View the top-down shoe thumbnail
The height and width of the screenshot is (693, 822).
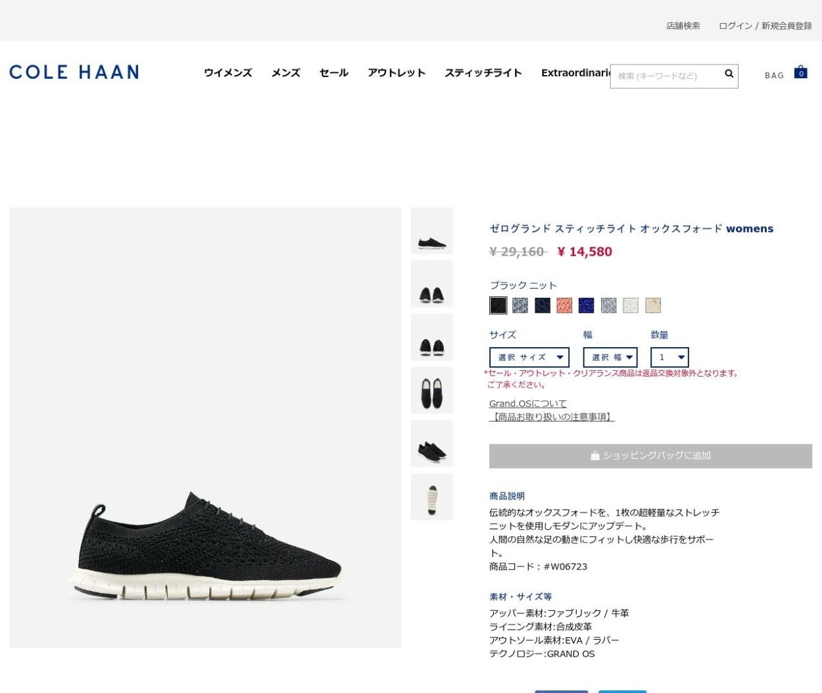(x=432, y=391)
